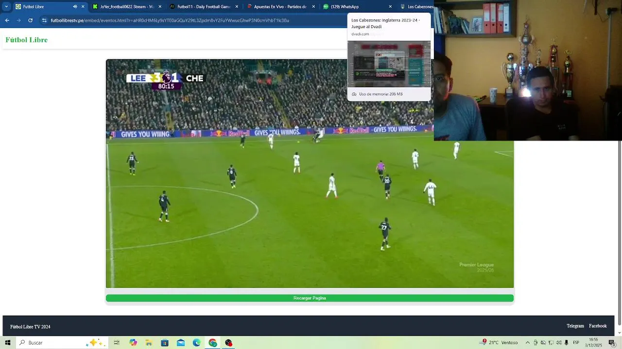Click 'Fútbol Libre TV 2024' footer text

[30, 327]
